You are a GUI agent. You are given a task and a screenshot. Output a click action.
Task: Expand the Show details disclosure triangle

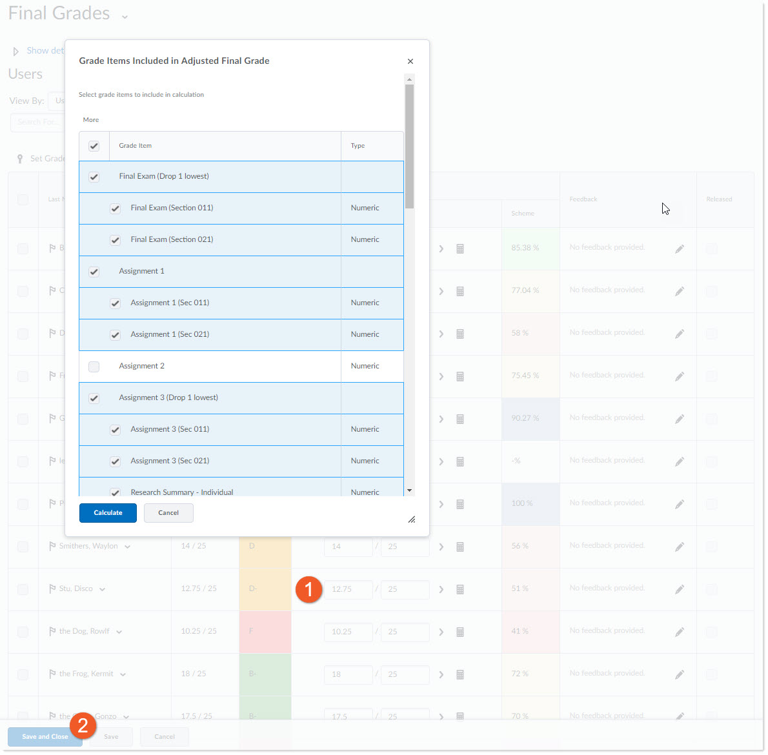point(15,51)
